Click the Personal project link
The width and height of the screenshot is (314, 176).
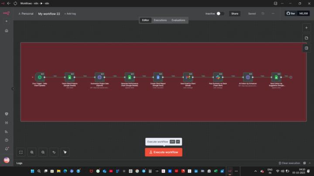click(26, 14)
